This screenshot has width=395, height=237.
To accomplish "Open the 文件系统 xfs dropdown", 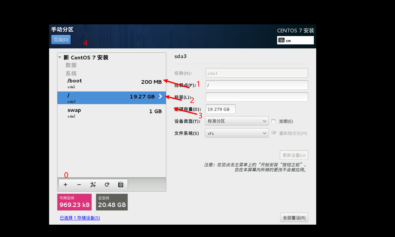I will (237, 133).
